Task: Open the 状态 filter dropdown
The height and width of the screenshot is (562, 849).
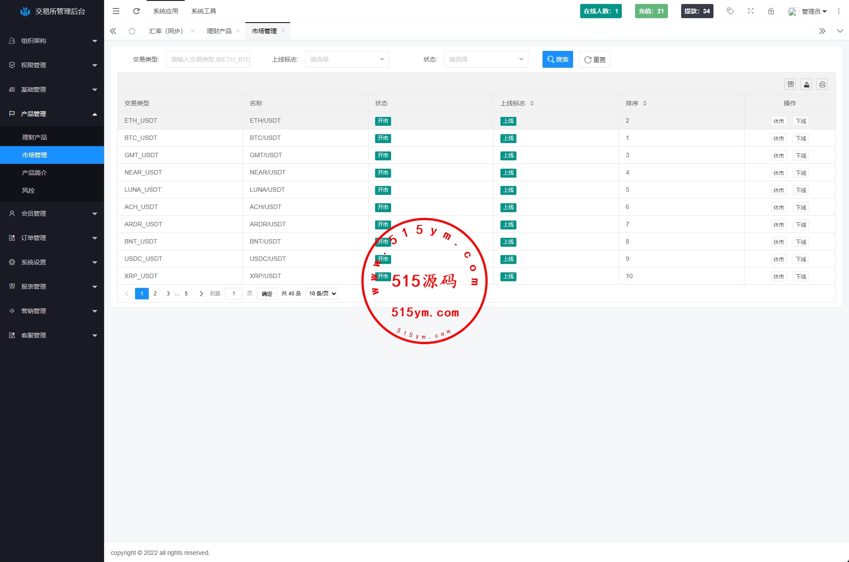Action: click(486, 59)
